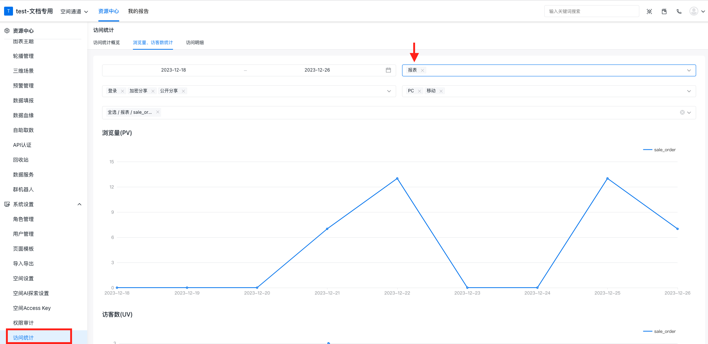Open 回收站 in sidebar
Image resolution: width=708 pixels, height=344 pixels.
(x=21, y=160)
